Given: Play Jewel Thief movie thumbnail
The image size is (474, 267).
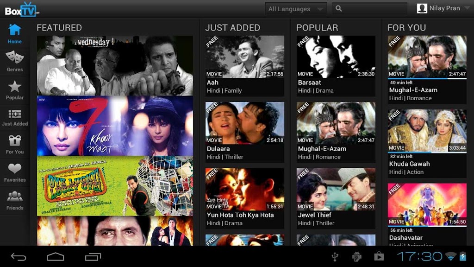Looking at the screenshot, I should pyautogui.click(x=336, y=189).
